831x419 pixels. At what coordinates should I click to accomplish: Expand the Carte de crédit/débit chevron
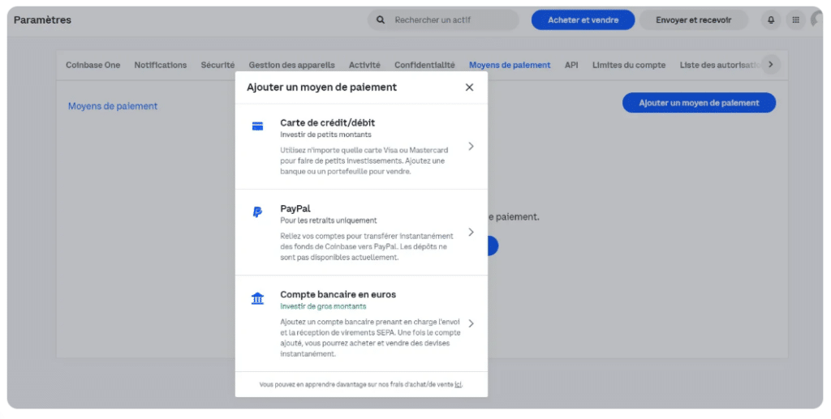coord(471,146)
